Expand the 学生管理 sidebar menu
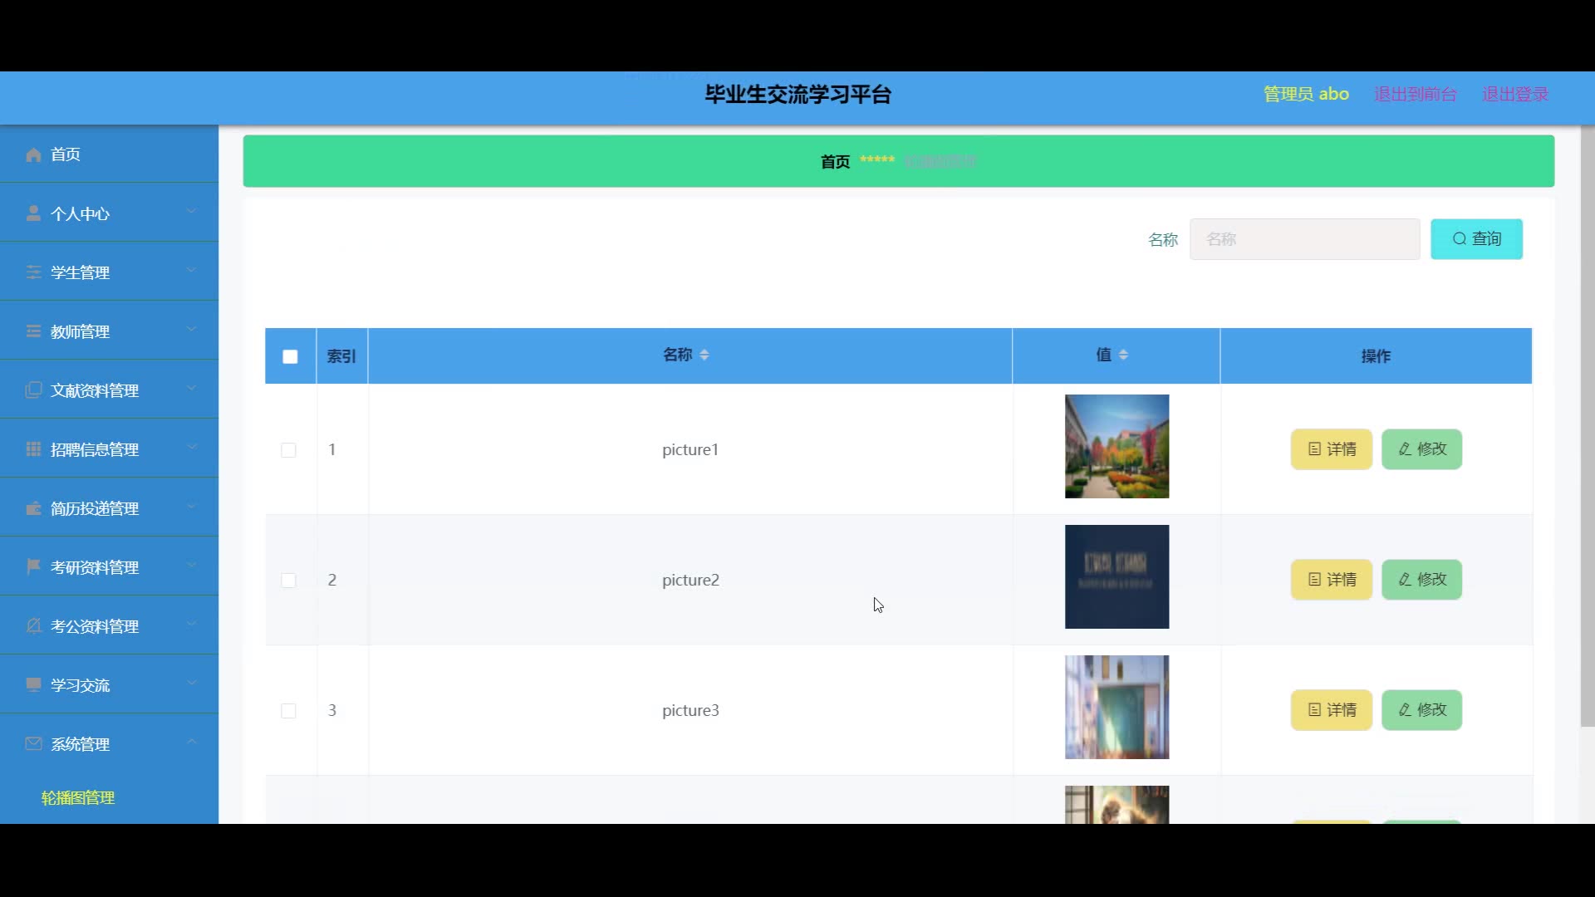This screenshot has height=897, width=1595. click(x=80, y=272)
